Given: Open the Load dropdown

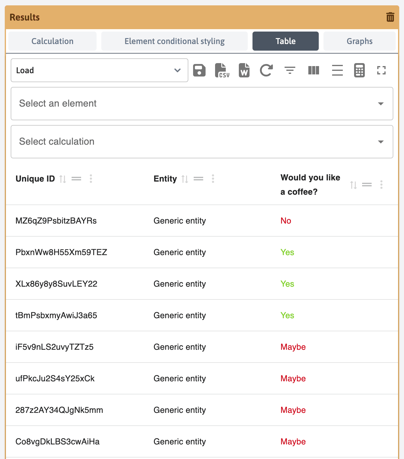Looking at the screenshot, I should pyautogui.click(x=100, y=71).
